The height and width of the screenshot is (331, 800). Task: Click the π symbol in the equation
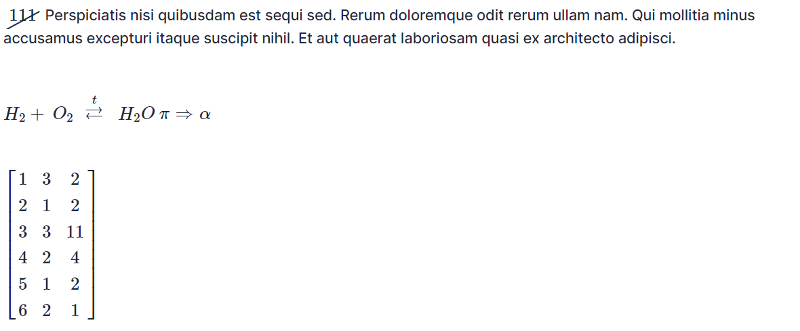pyautogui.click(x=163, y=116)
